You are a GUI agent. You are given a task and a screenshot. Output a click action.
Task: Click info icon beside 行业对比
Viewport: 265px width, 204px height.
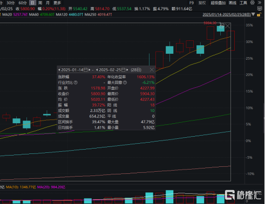(x=76, y=82)
